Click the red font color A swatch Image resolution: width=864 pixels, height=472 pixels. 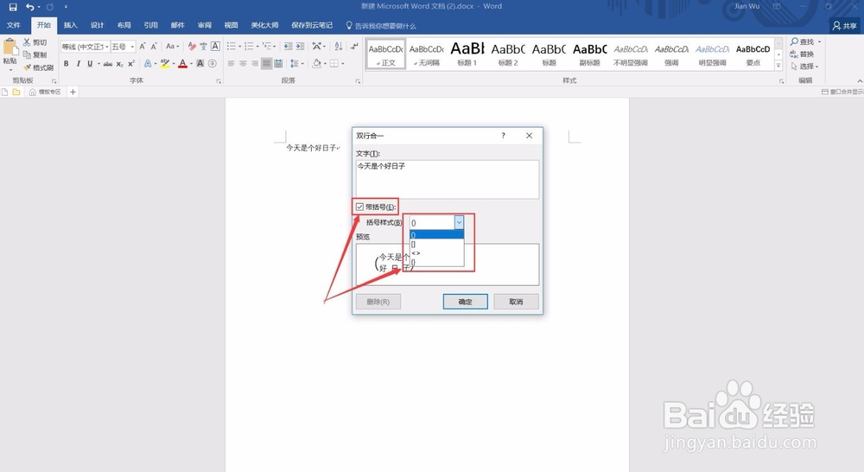point(183,63)
